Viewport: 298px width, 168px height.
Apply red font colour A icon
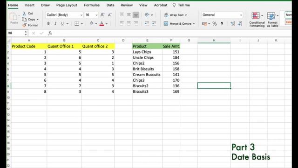coord(102,23)
